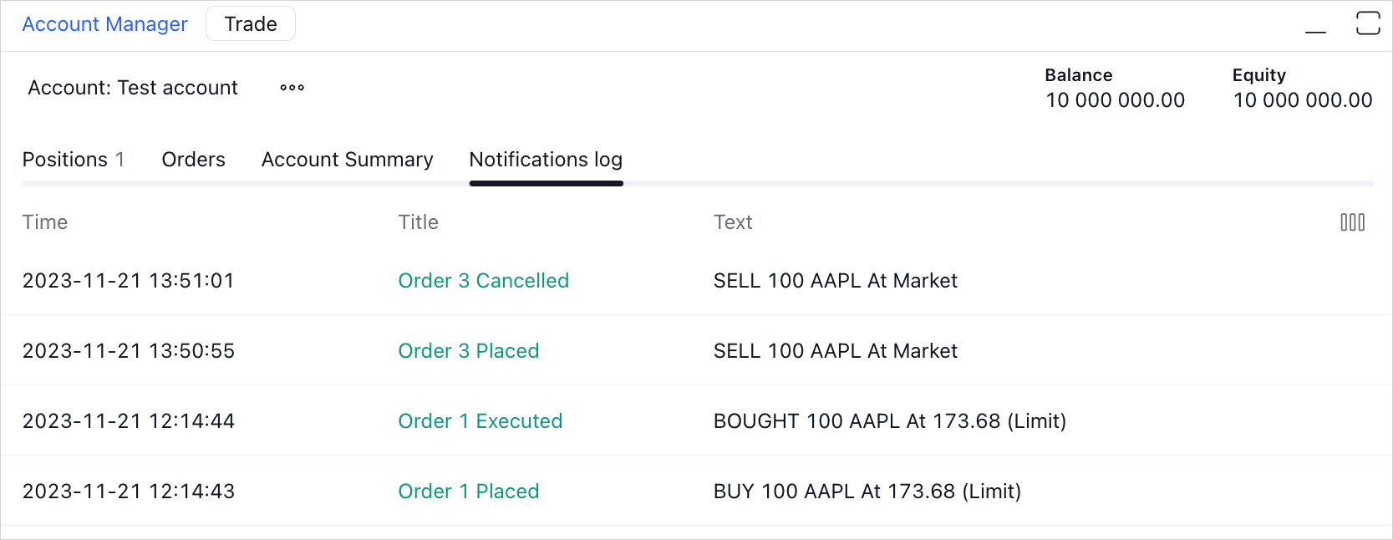Open the Order 3 Cancelled notification
Screen dimensions: 1393x540
(483, 280)
